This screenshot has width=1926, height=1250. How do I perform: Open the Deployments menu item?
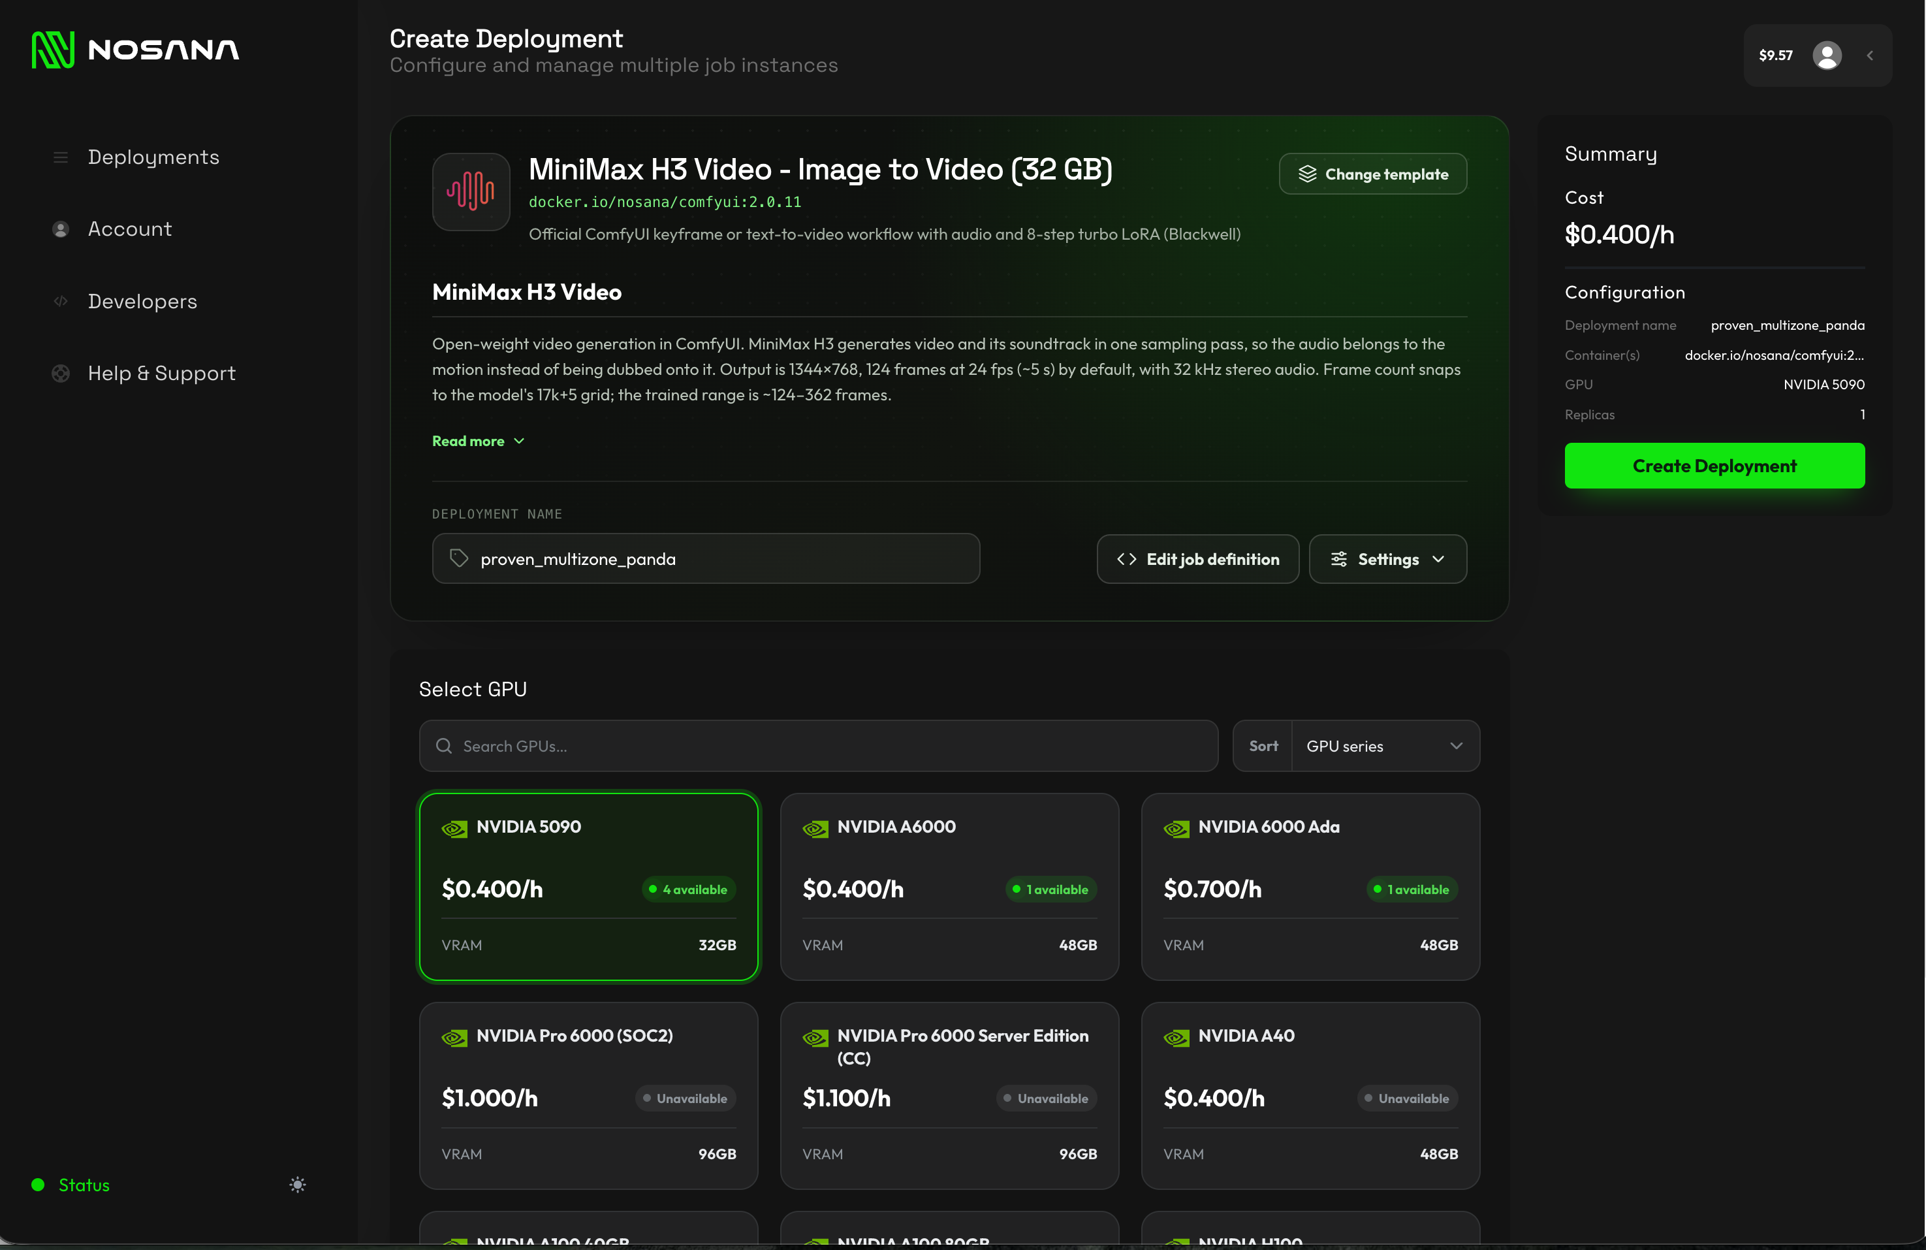click(x=154, y=157)
